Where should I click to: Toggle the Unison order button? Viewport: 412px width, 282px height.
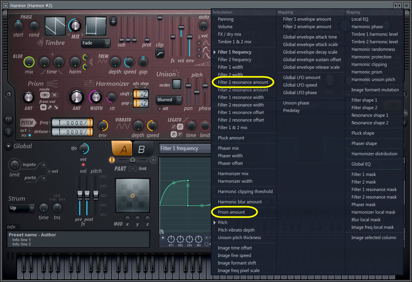177,84
